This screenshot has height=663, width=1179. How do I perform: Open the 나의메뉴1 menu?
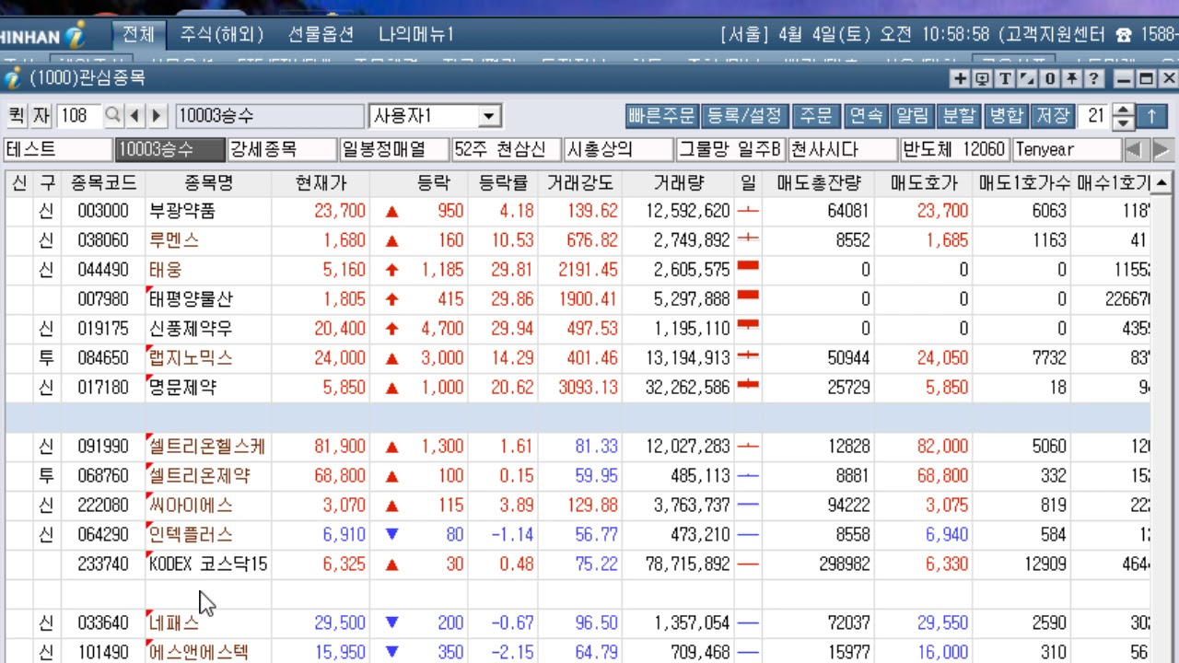[x=416, y=35]
